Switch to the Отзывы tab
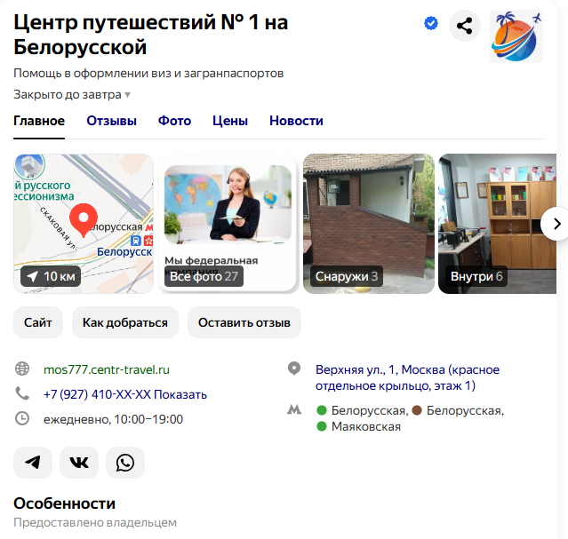The image size is (568, 539). tap(111, 121)
